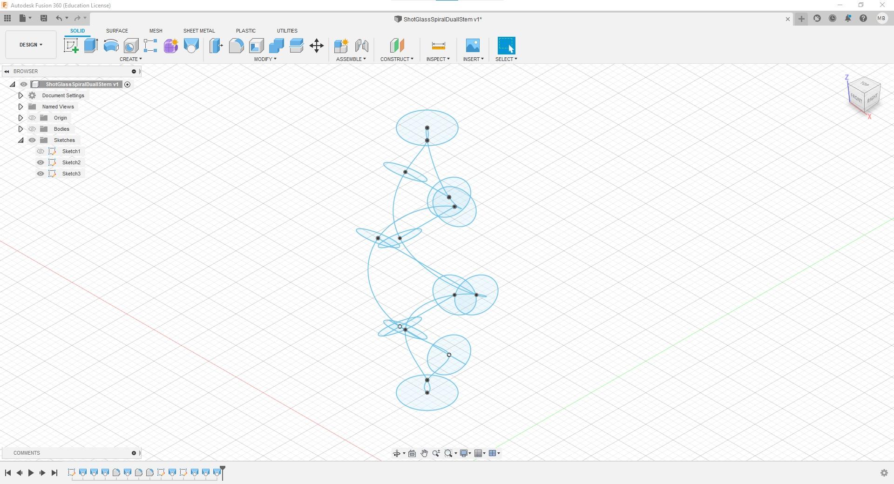Select the Move/Copy tool
The height and width of the screenshot is (484, 894).
coord(317,46)
